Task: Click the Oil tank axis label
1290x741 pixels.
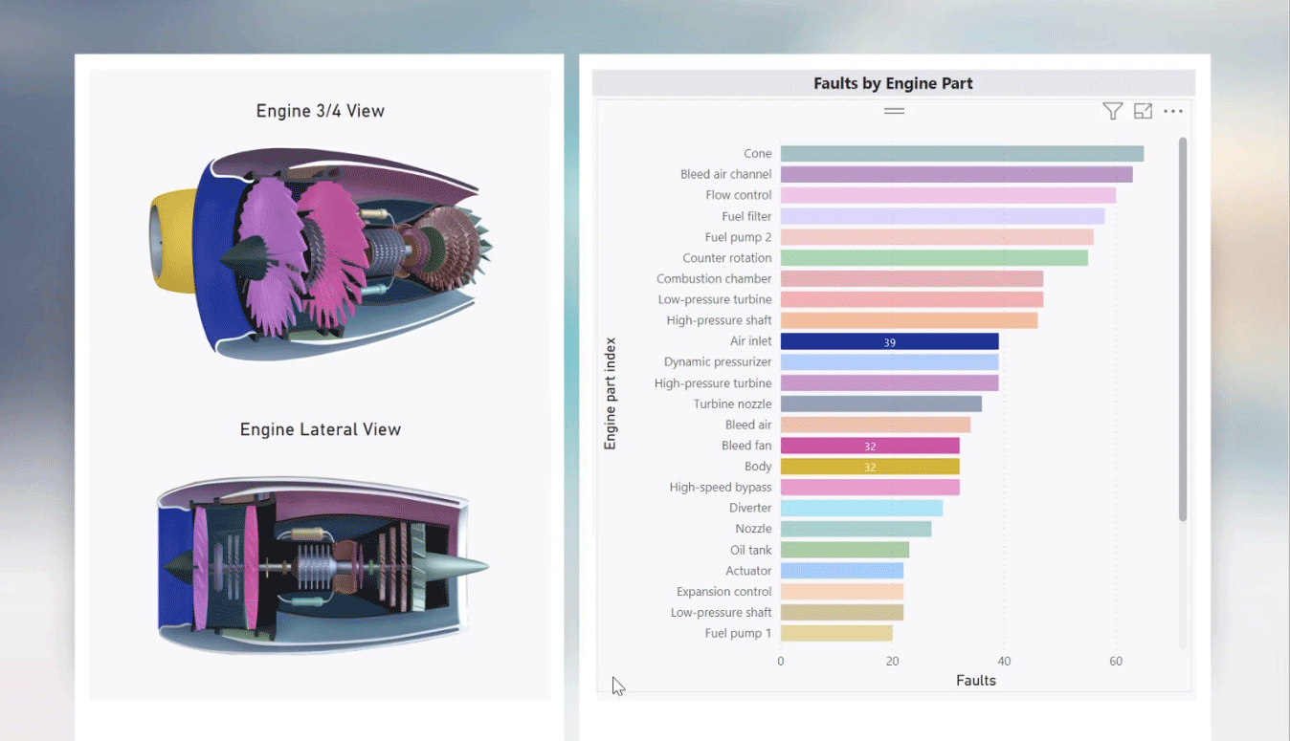Action: point(750,550)
